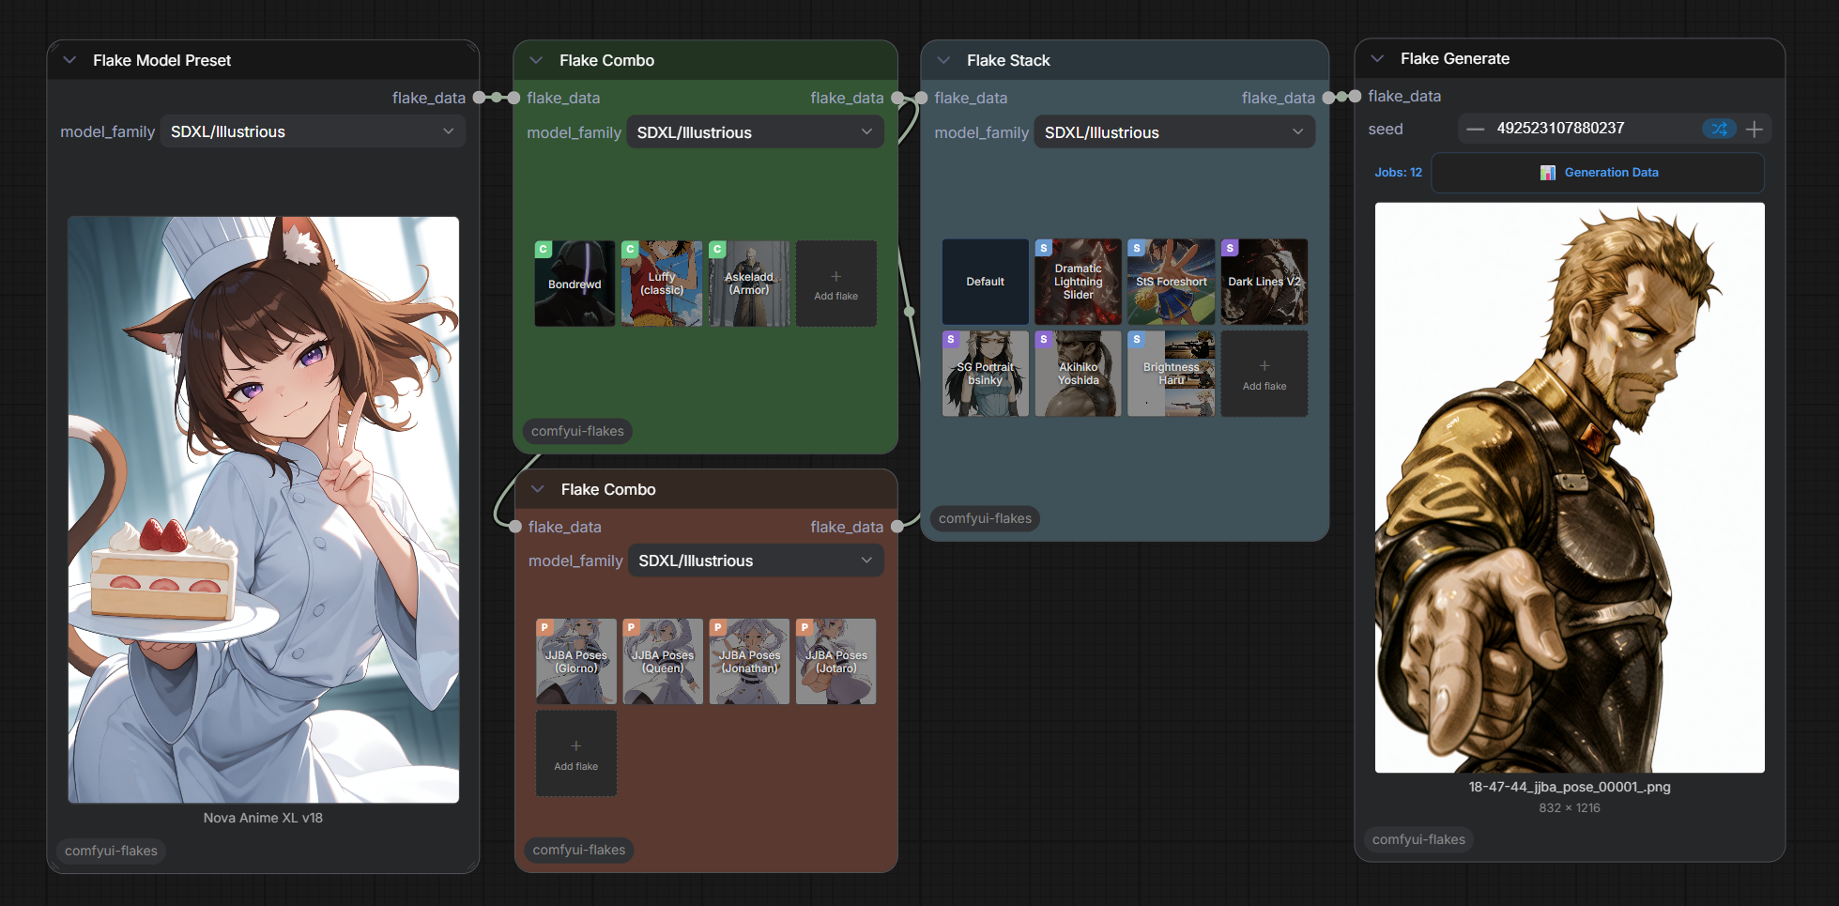Click P badge on JJBA Poses (Jonathan)

tap(718, 627)
